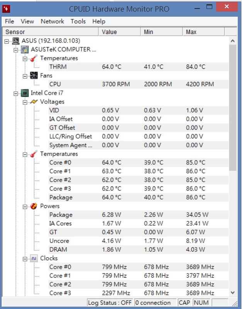Collapse the Clocks group
The width and height of the screenshot is (242, 309).
coord(25,259)
